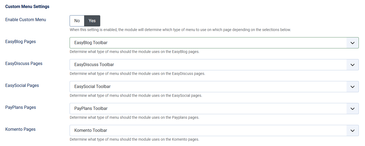
Task: Click the EasySocial Pages label
Action: pyautogui.click(x=22, y=85)
